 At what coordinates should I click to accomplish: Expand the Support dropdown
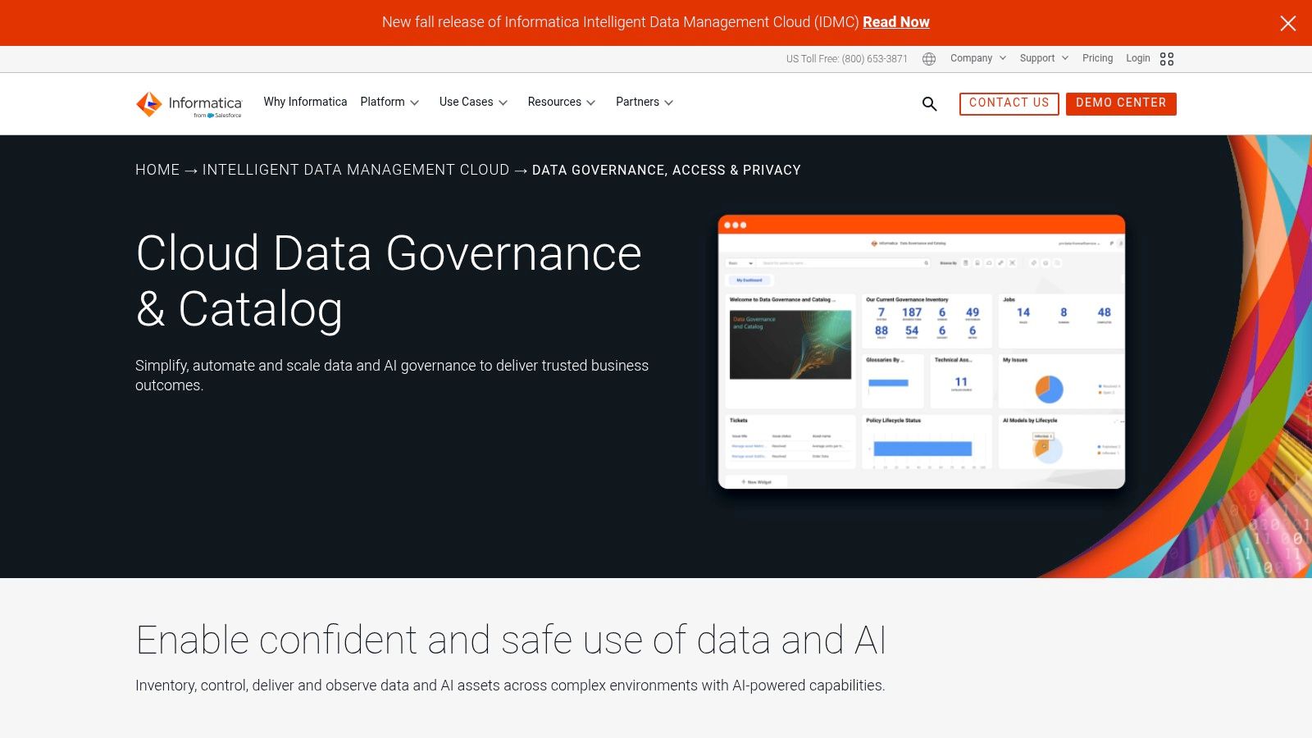point(1037,58)
